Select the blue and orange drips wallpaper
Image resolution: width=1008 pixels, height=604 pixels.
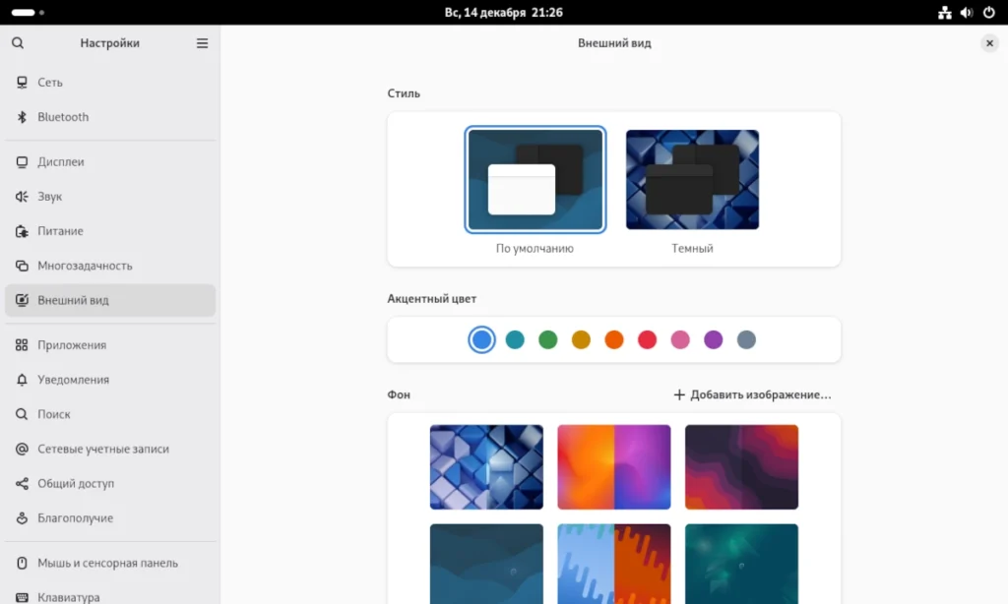(x=614, y=565)
